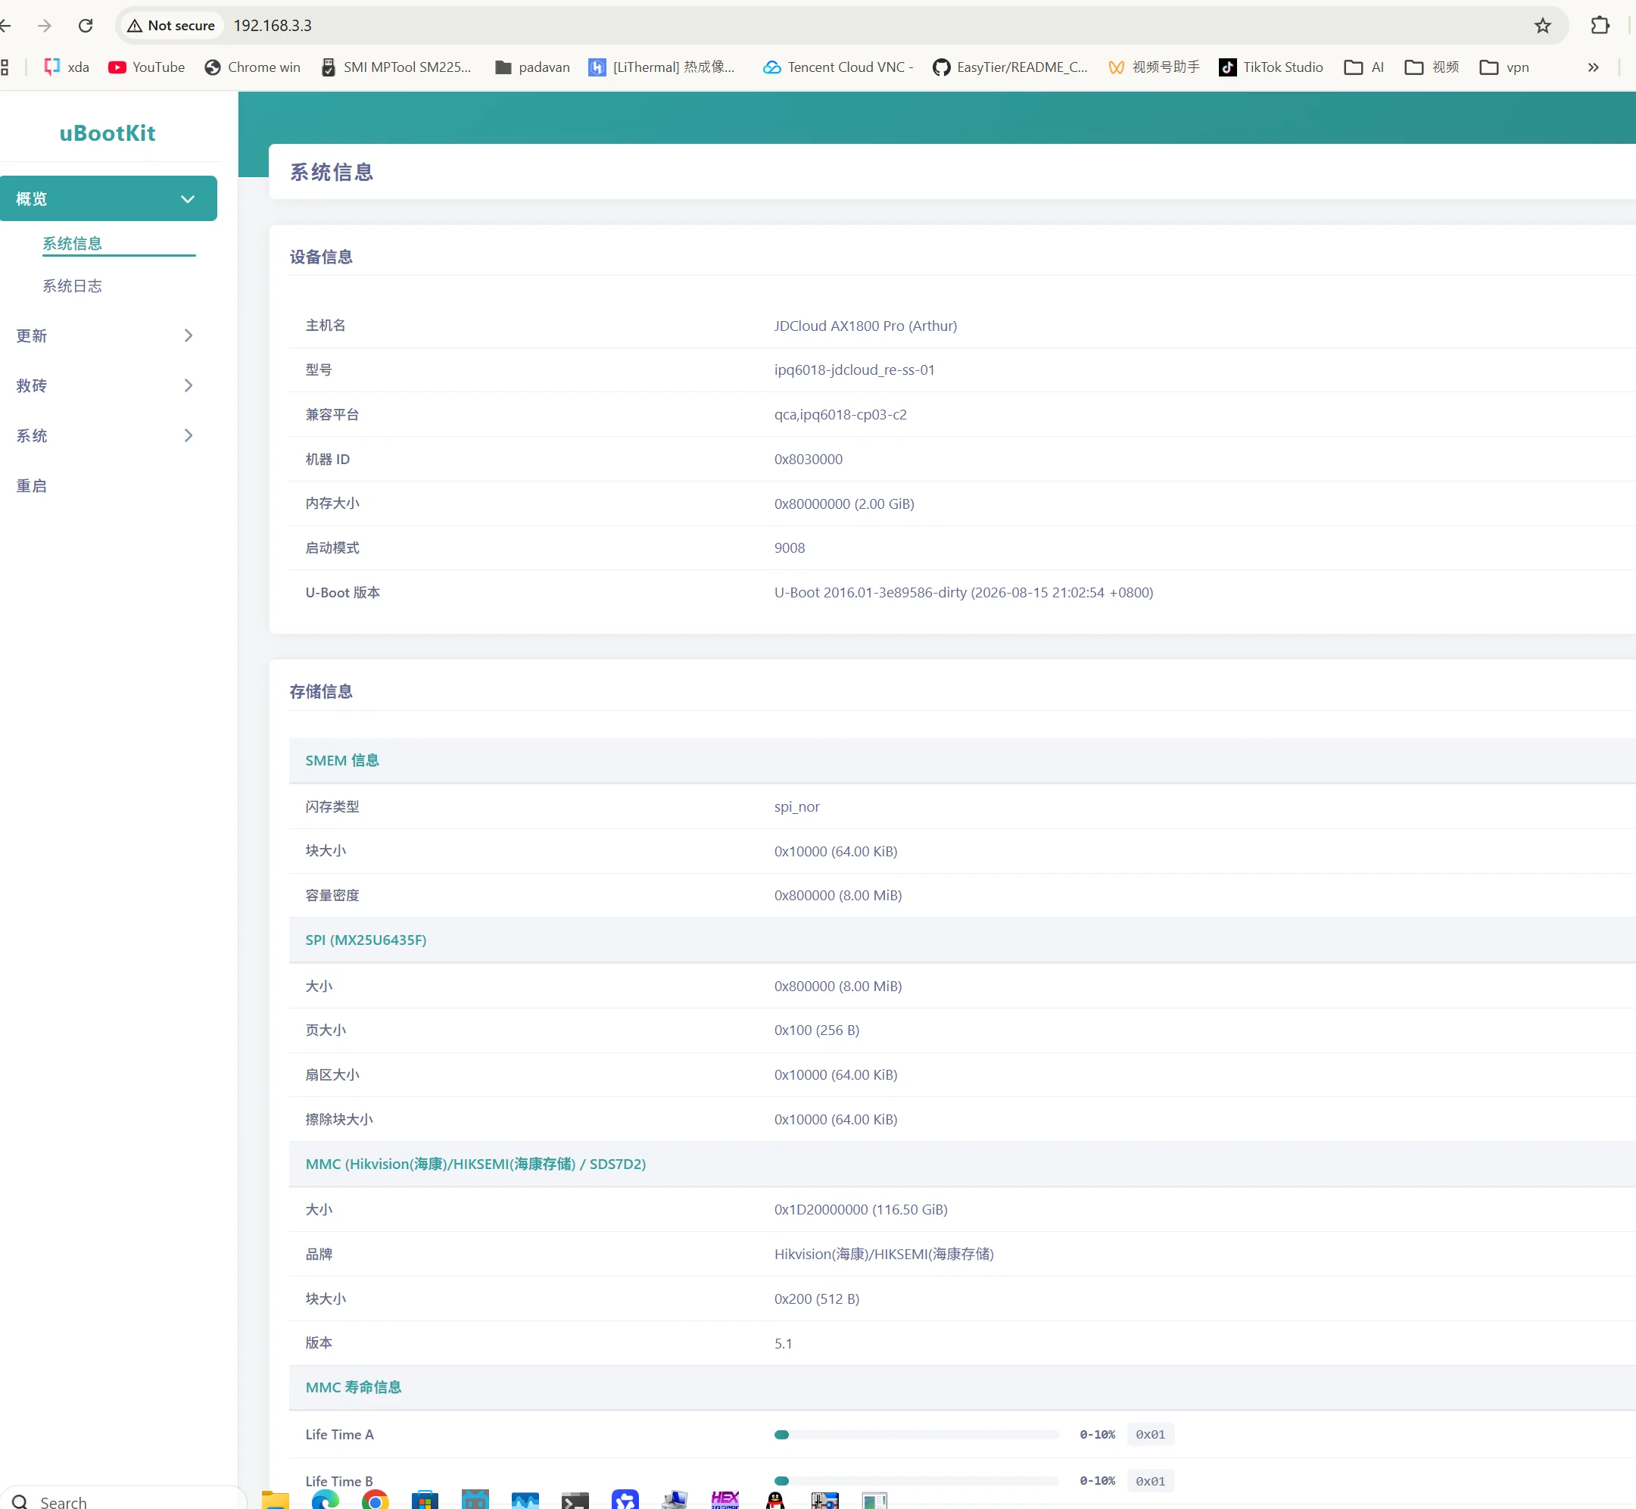This screenshot has height=1509, width=1636.
Task: Open the AI bookmark folder
Action: [1364, 67]
